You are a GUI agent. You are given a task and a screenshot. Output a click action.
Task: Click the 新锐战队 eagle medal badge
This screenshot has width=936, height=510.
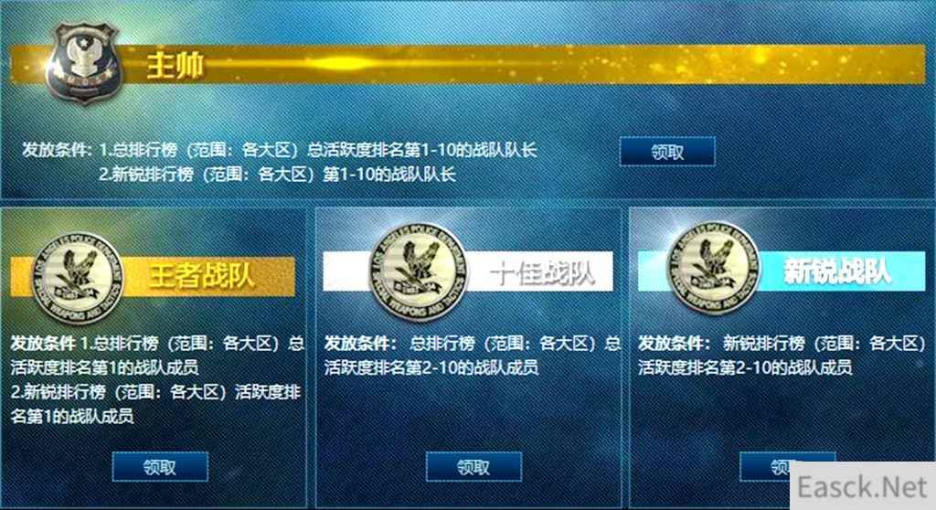[712, 268]
